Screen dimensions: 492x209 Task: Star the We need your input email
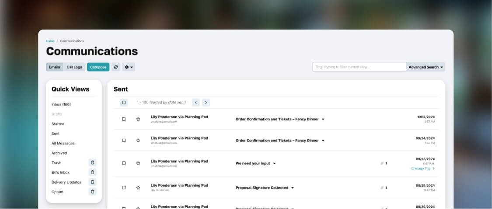tap(138, 163)
